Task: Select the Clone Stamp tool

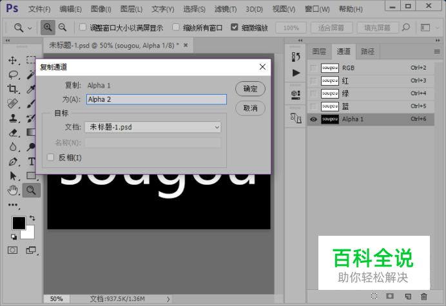Action: [13, 118]
